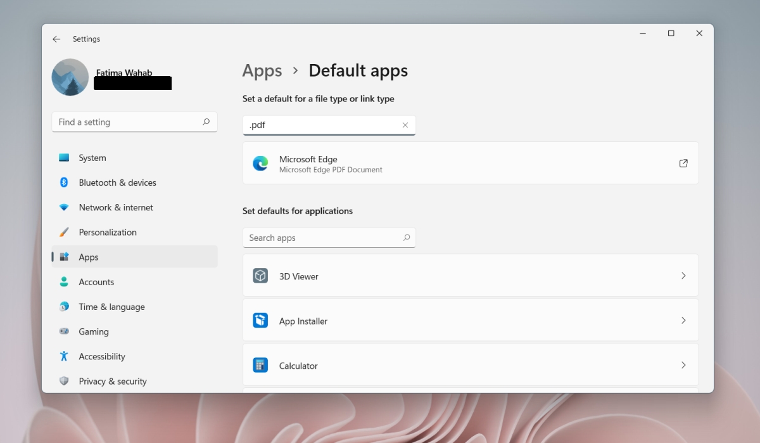Open Gaming settings
The height and width of the screenshot is (443, 760).
pyautogui.click(x=134, y=331)
